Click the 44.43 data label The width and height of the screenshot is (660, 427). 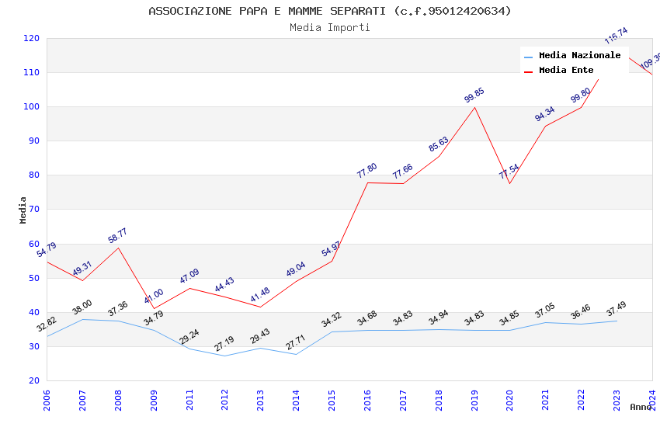(224, 284)
